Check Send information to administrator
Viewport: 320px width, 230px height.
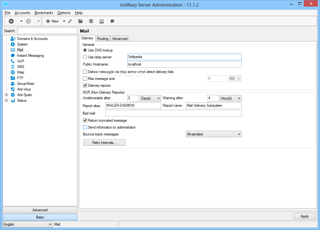pos(85,127)
